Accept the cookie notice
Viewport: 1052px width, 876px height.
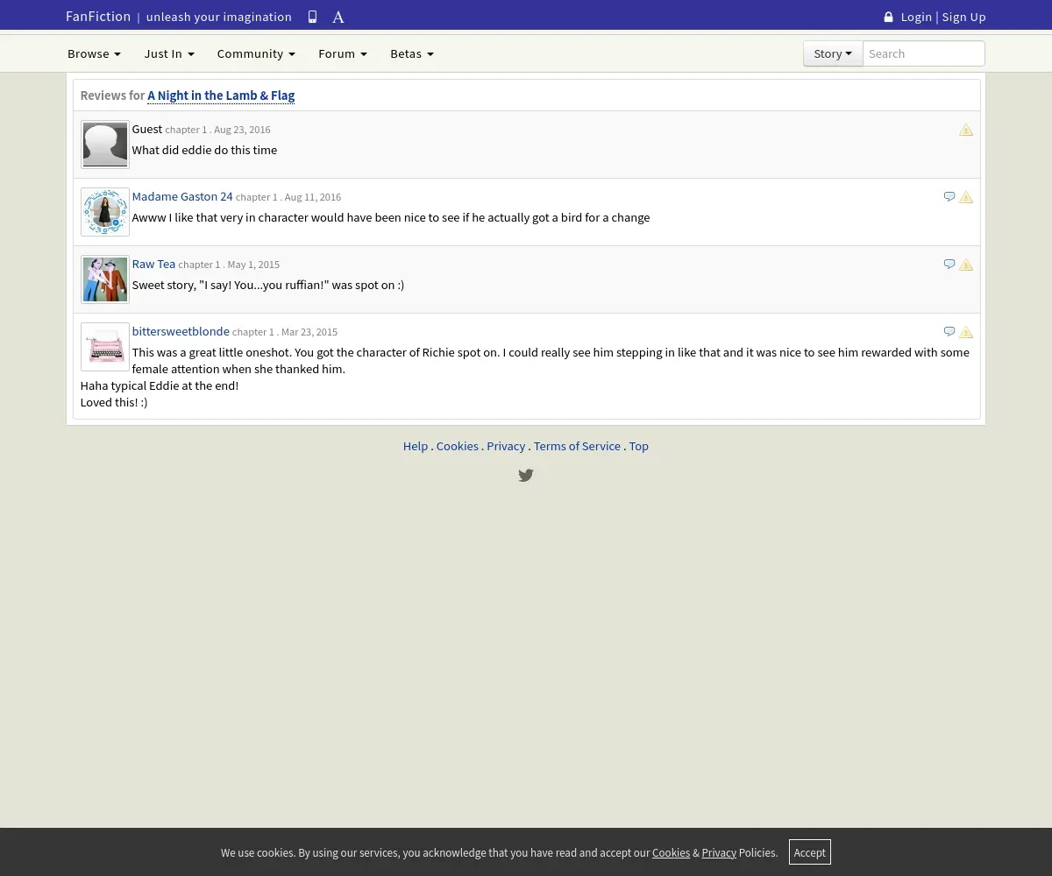(810, 852)
